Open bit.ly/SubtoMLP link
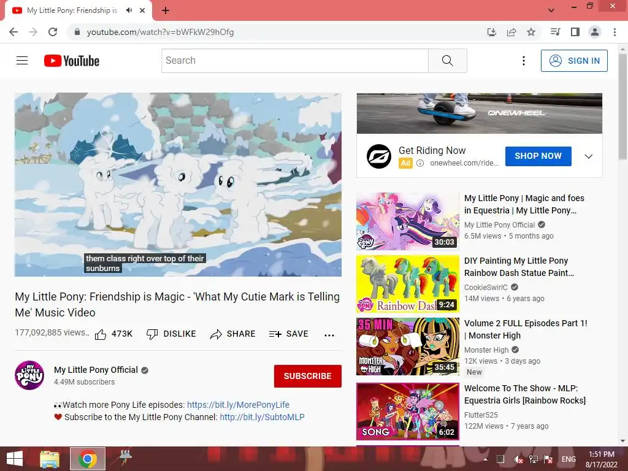The image size is (628, 471). click(x=262, y=417)
